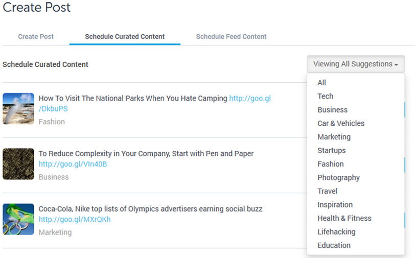The height and width of the screenshot is (258, 417).
Task: Choose Travel in the suggestions menu
Action: coord(327,191)
